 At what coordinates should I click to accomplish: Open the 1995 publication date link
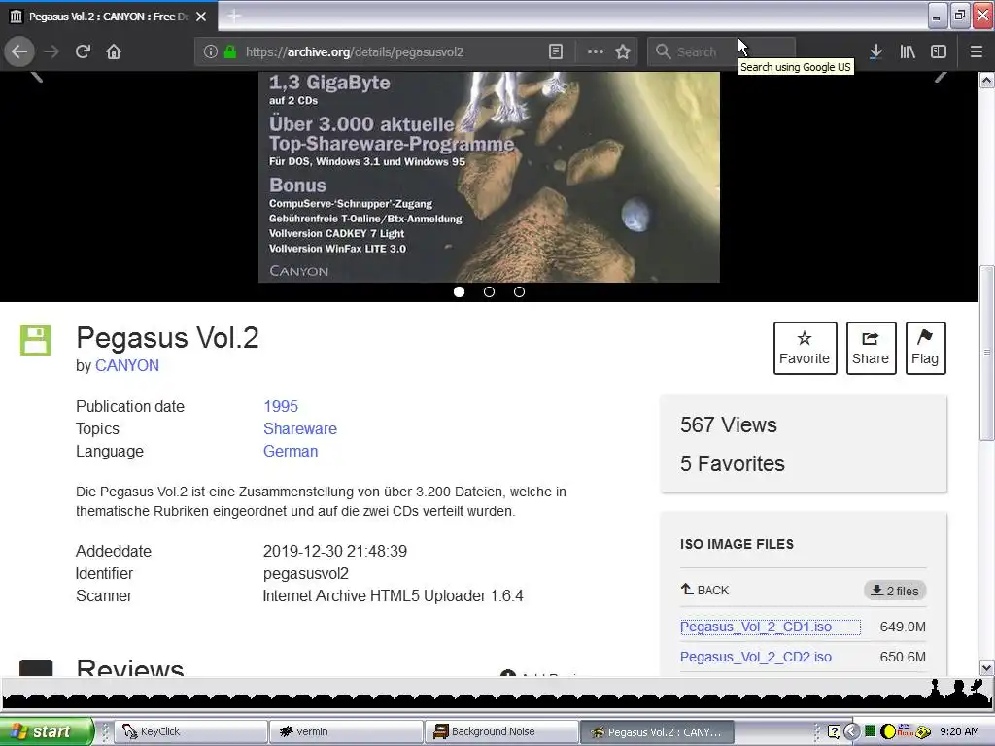pos(281,406)
